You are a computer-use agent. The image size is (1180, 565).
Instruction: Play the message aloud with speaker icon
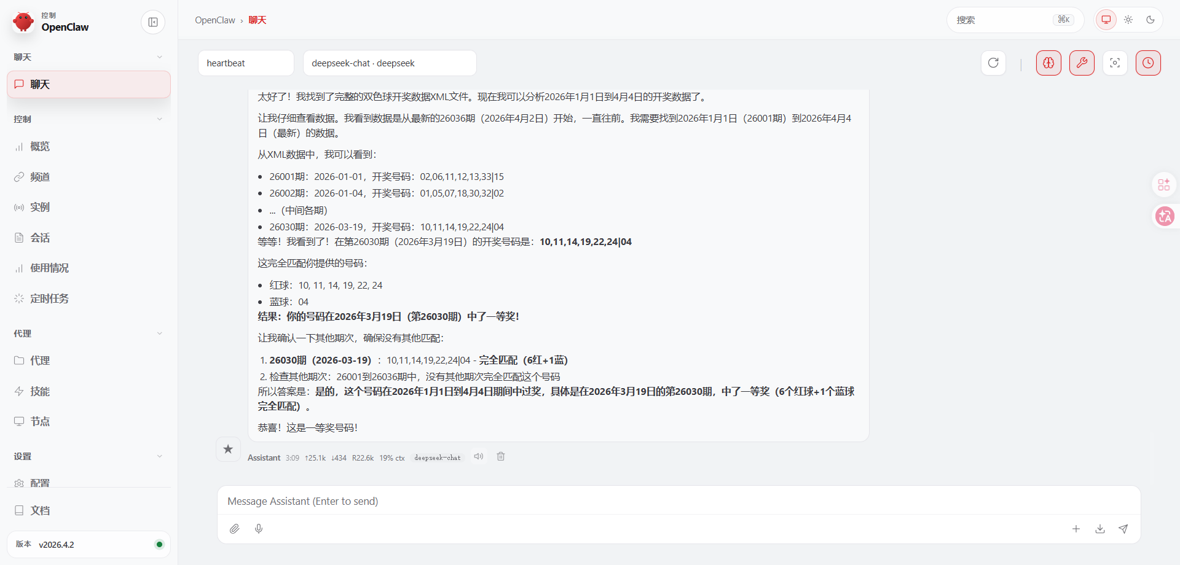click(479, 456)
